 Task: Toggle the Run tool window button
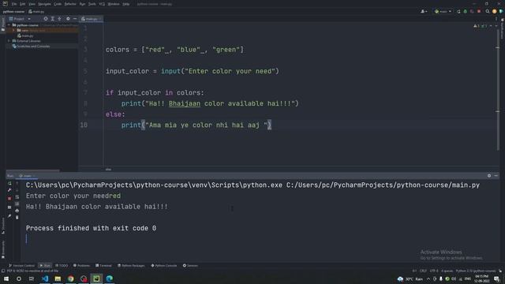click(x=45, y=266)
